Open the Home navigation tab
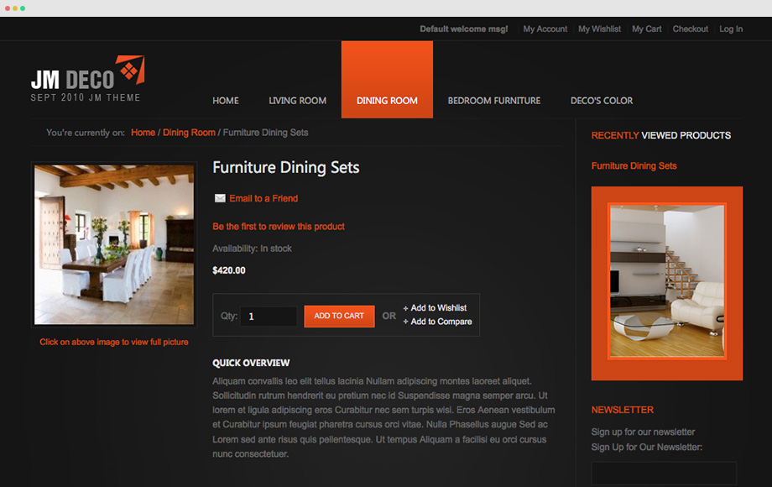The height and width of the screenshot is (487, 772). [x=226, y=101]
